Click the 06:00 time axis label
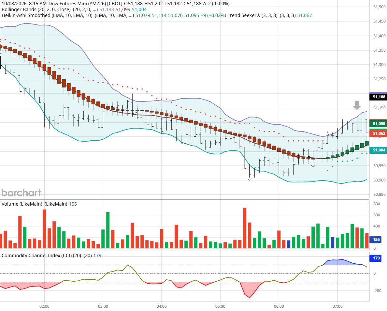 (279, 306)
